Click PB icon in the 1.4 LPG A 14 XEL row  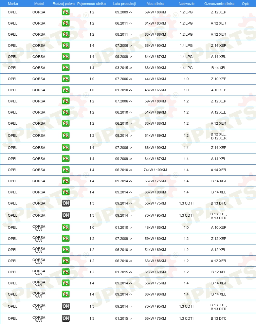click(x=66, y=57)
